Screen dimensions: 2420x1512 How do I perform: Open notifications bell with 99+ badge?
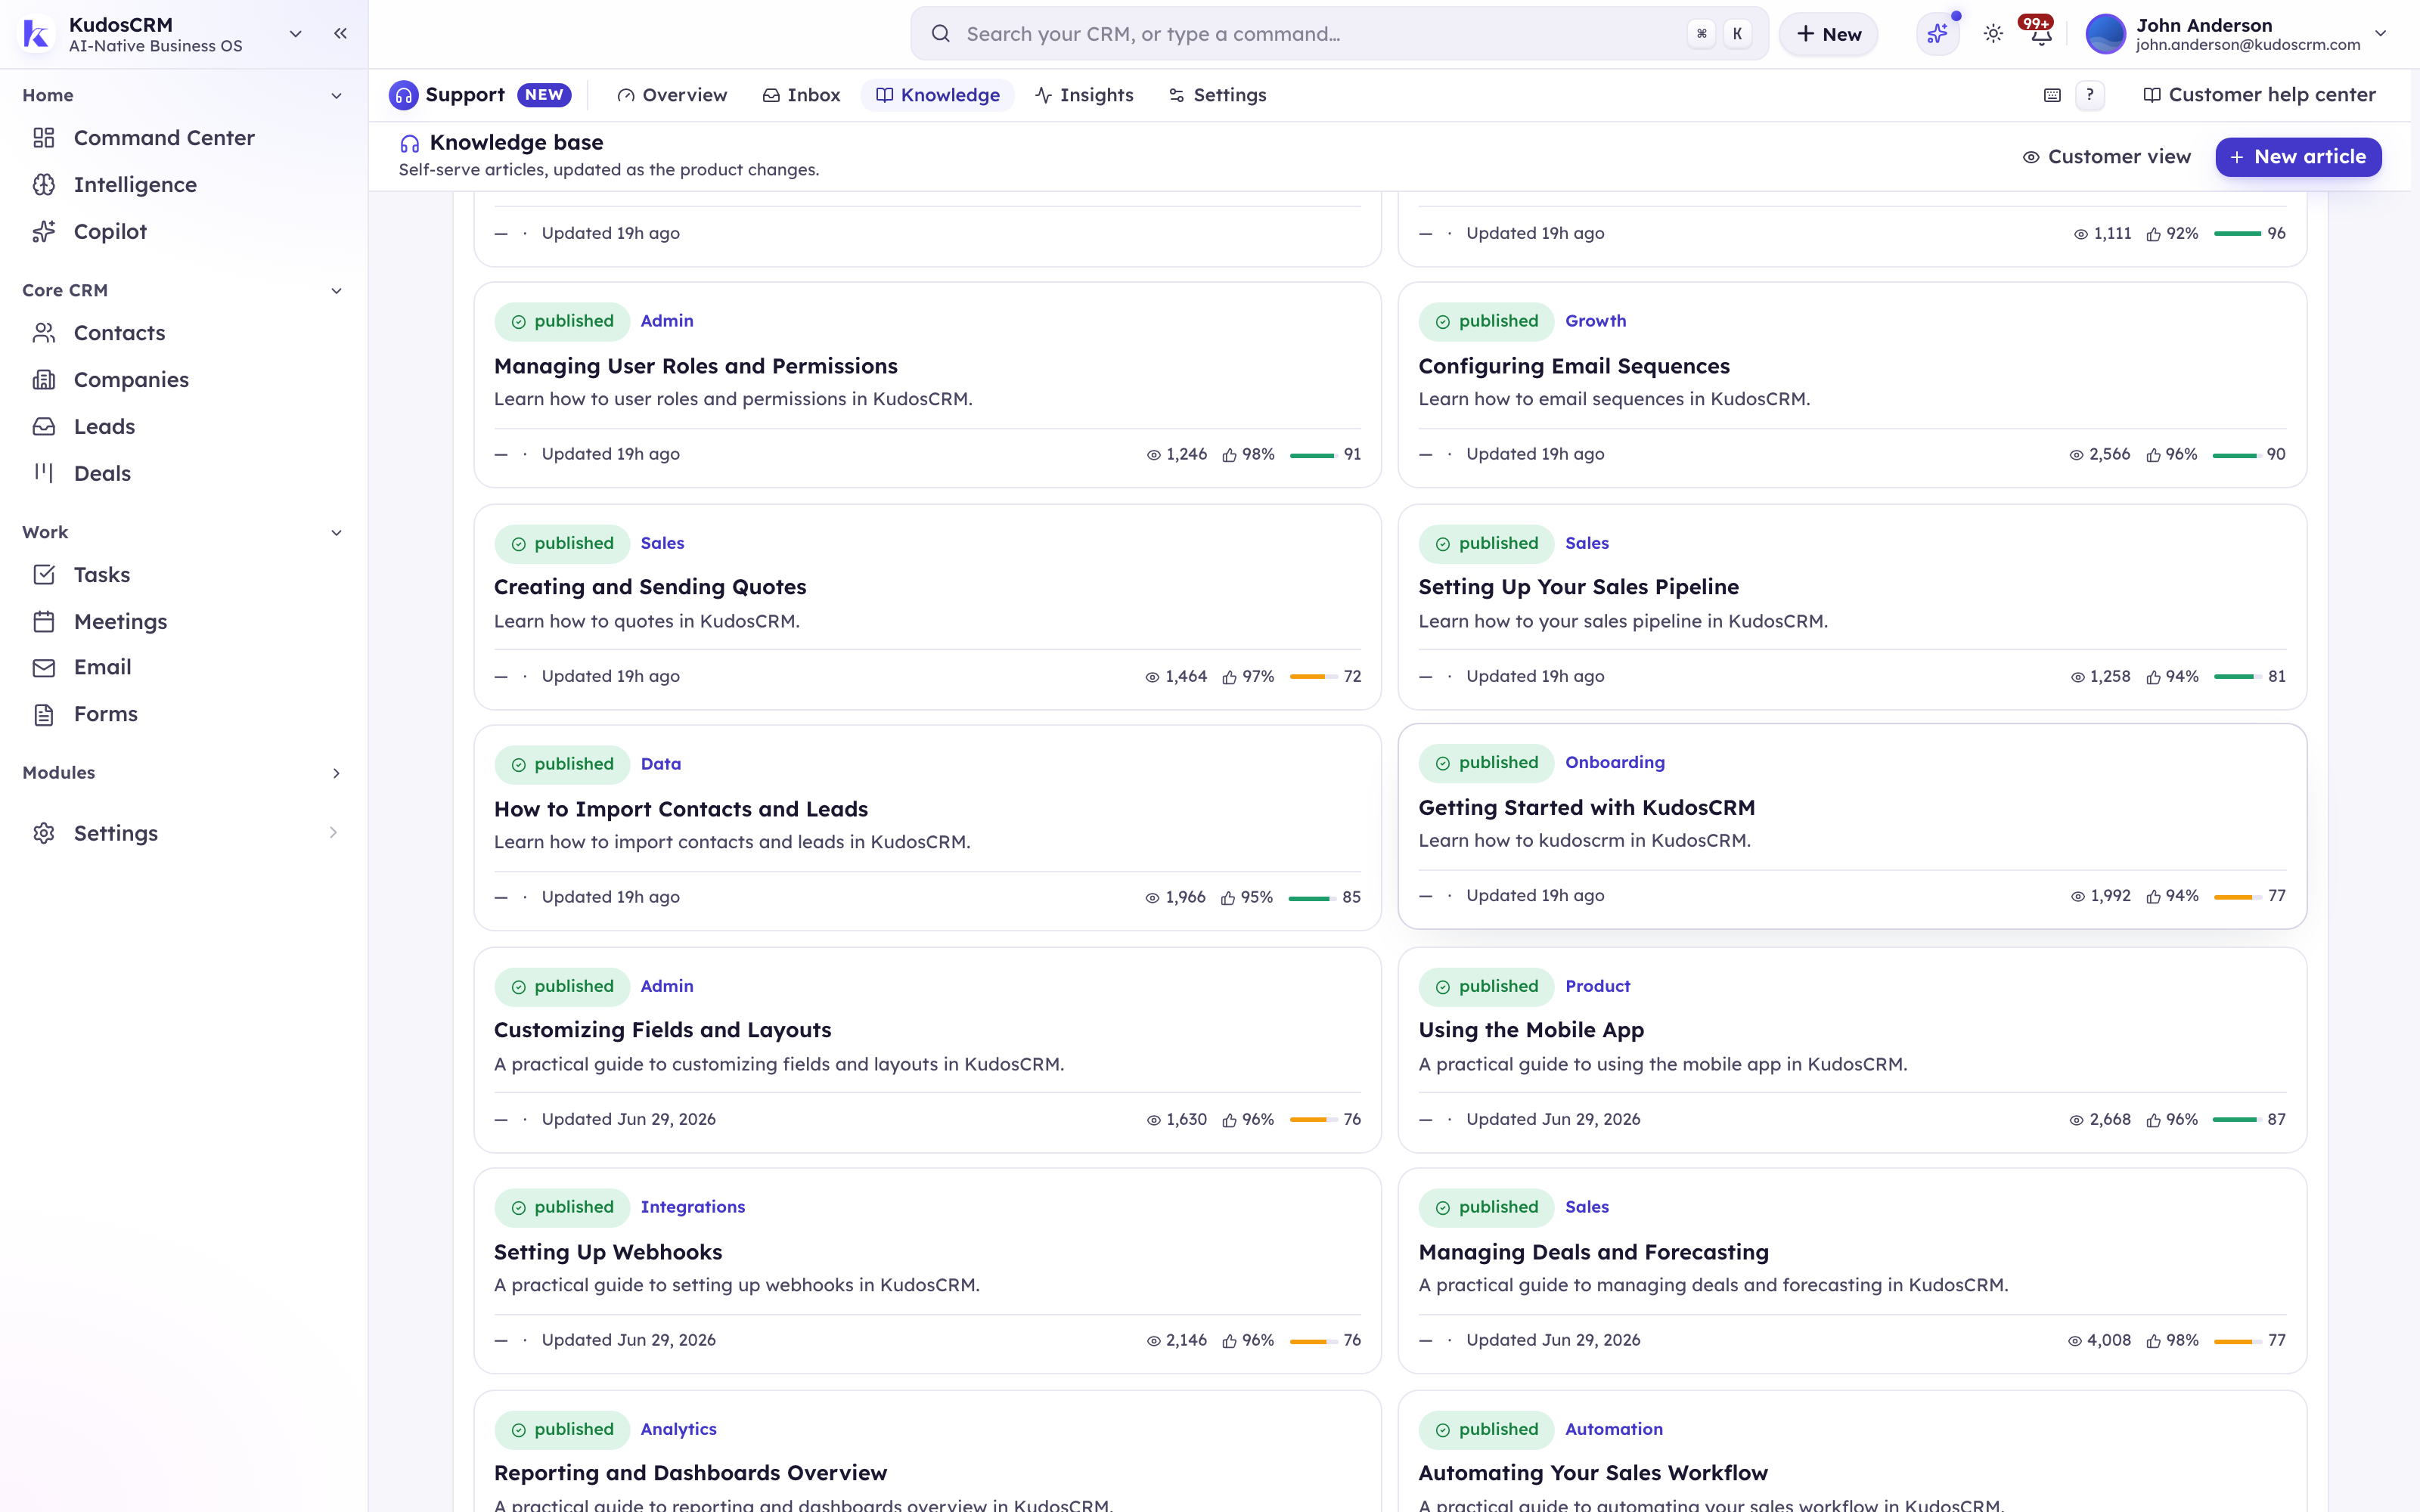pos(2040,34)
